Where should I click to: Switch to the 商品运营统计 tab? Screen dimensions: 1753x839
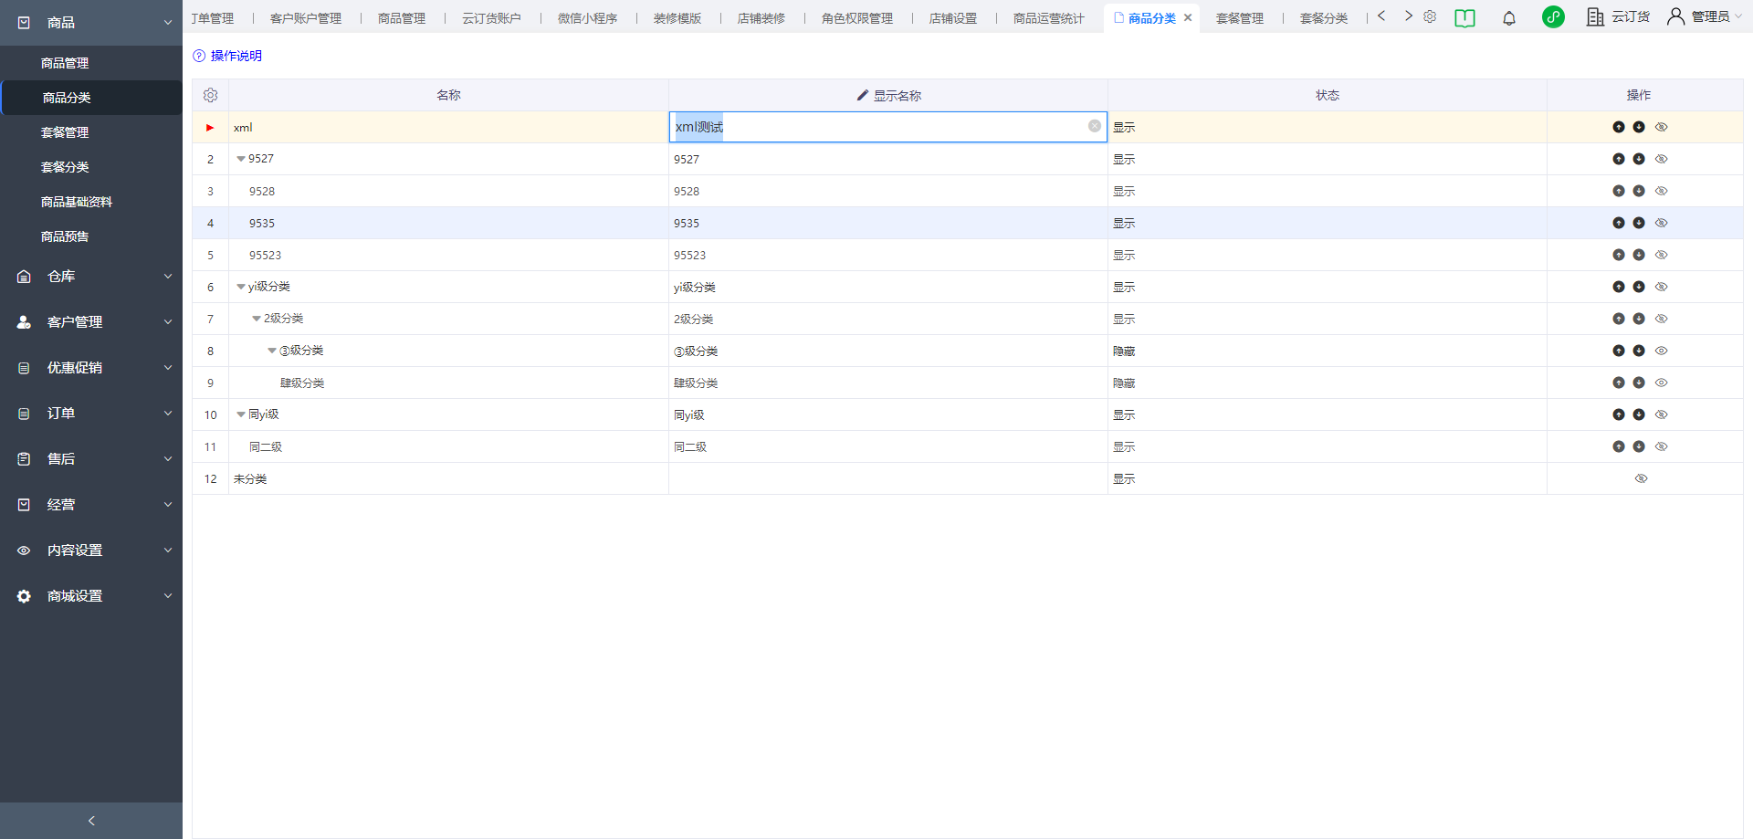click(x=1049, y=18)
